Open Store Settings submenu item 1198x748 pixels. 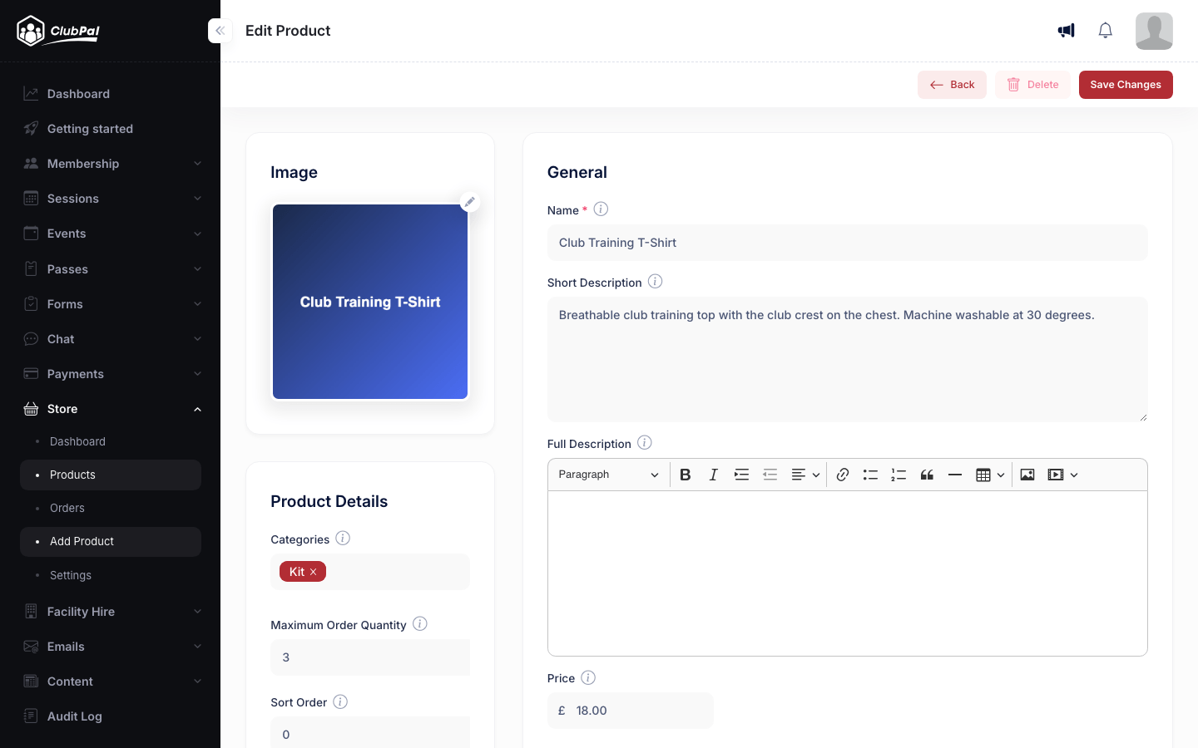(x=111, y=575)
